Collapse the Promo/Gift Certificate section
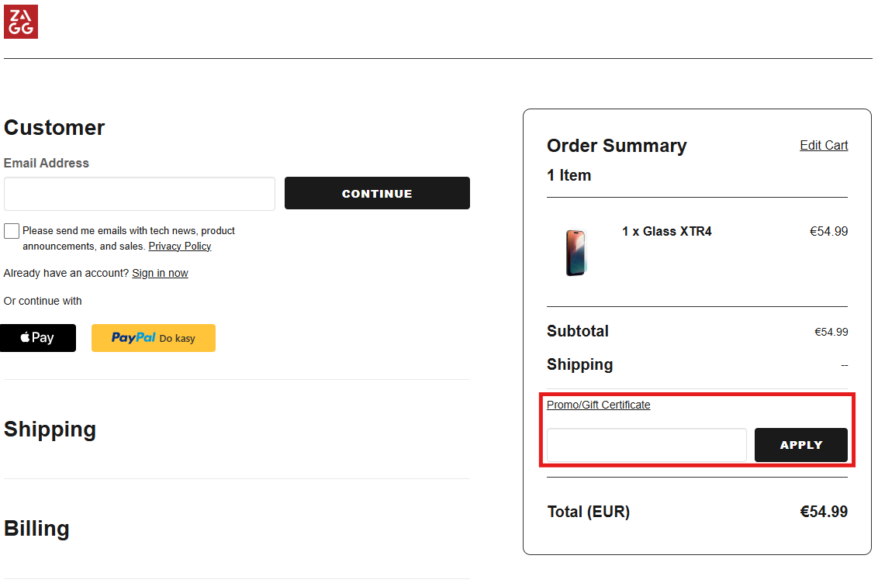The width and height of the screenshot is (878, 583). coord(598,405)
